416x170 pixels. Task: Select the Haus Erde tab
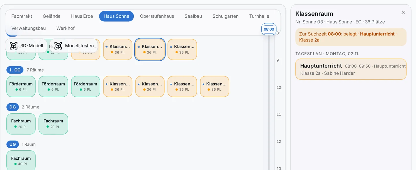coord(82,16)
